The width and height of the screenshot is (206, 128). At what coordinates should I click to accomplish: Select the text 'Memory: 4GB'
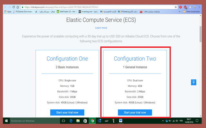[x=135, y=86]
